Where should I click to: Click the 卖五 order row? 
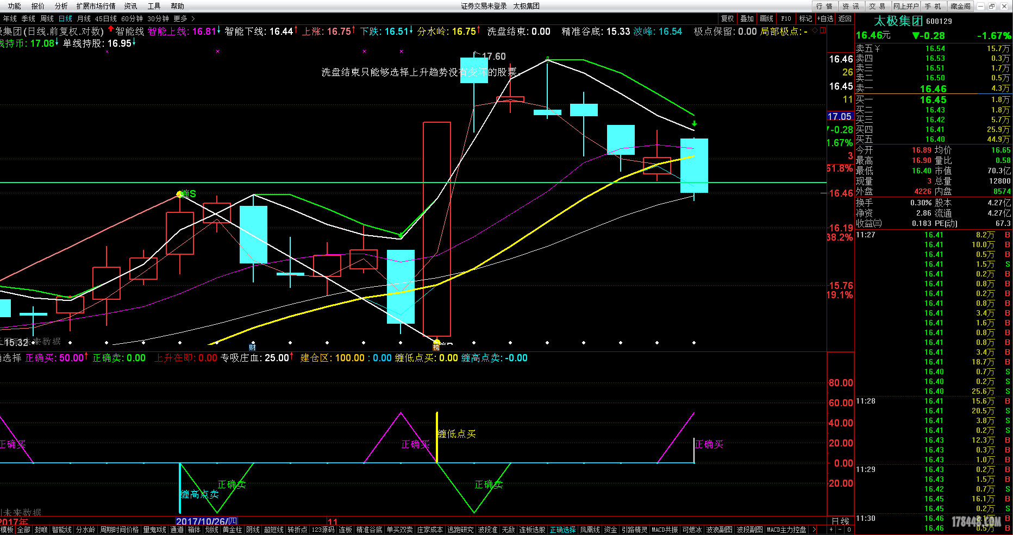933,49
